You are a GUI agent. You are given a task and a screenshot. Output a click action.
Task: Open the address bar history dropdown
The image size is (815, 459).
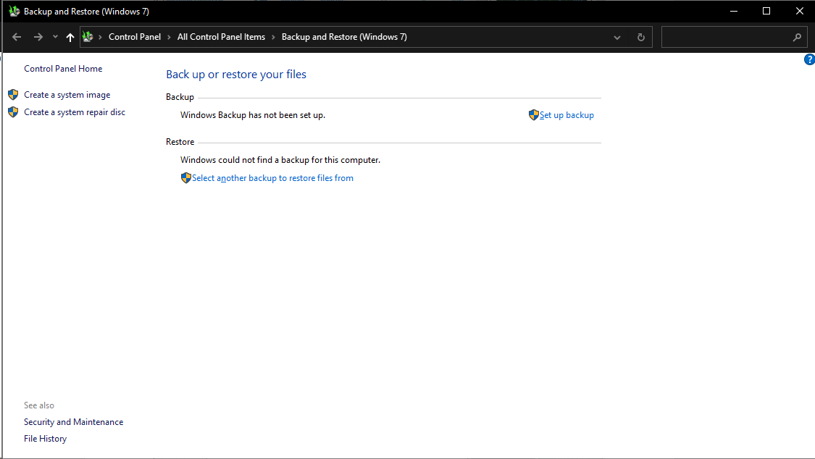tap(617, 38)
